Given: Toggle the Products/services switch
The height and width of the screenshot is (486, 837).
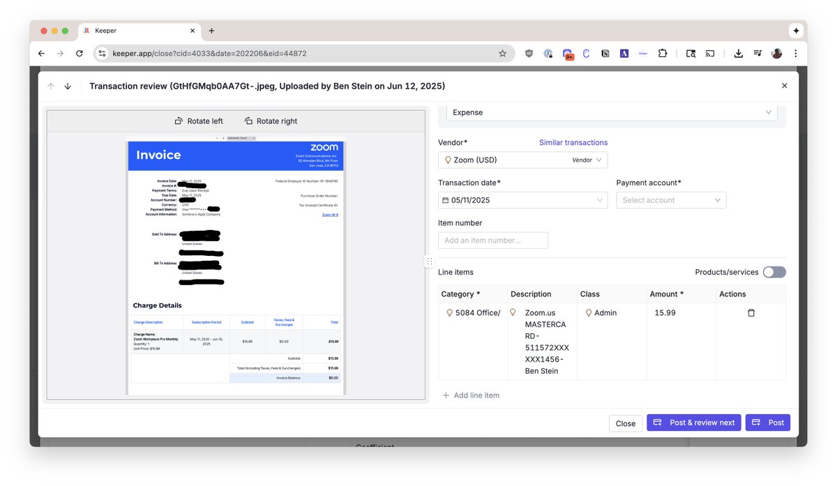Looking at the screenshot, I should (774, 272).
